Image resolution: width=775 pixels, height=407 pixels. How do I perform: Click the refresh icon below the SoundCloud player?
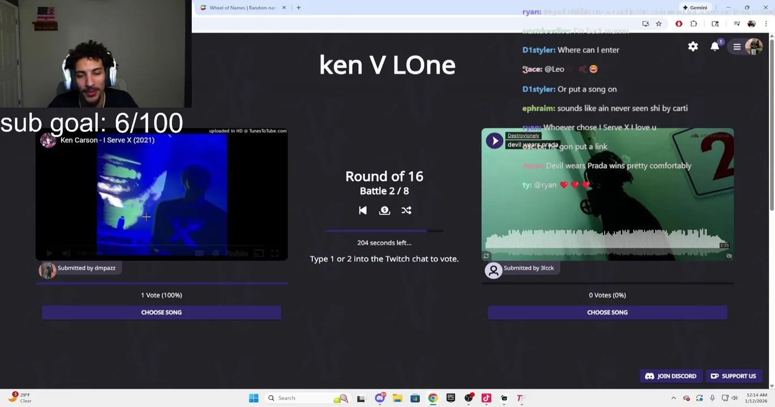click(486, 256)
